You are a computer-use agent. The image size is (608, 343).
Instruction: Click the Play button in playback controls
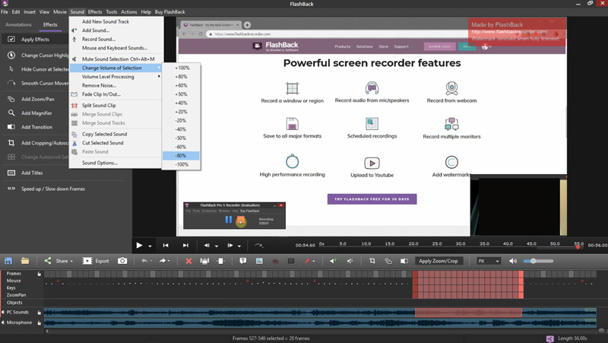[139, 246]
